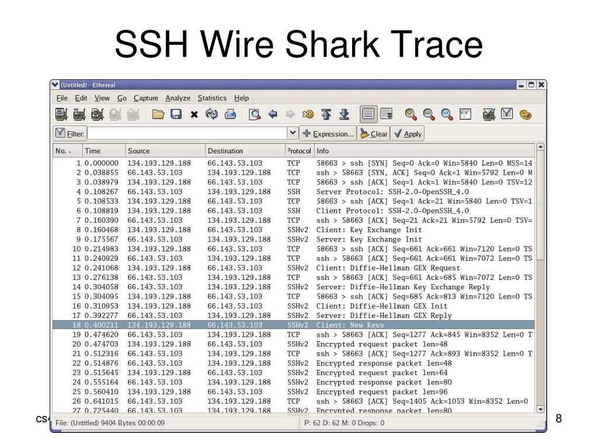The height and width of the screenshot is (448, 598).
Task: Select packet 9 Server Key Exchange Init
Action: point(293,239)
